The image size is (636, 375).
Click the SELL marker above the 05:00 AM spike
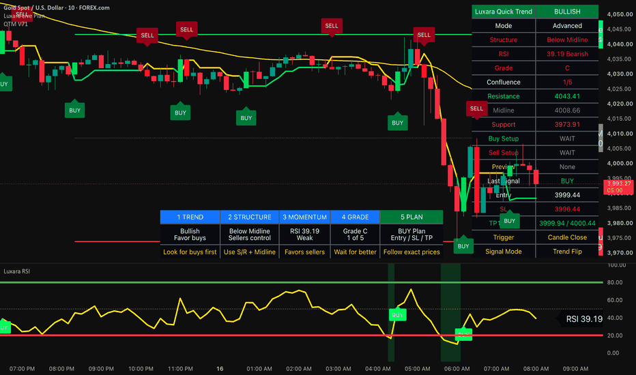point(424,35)
